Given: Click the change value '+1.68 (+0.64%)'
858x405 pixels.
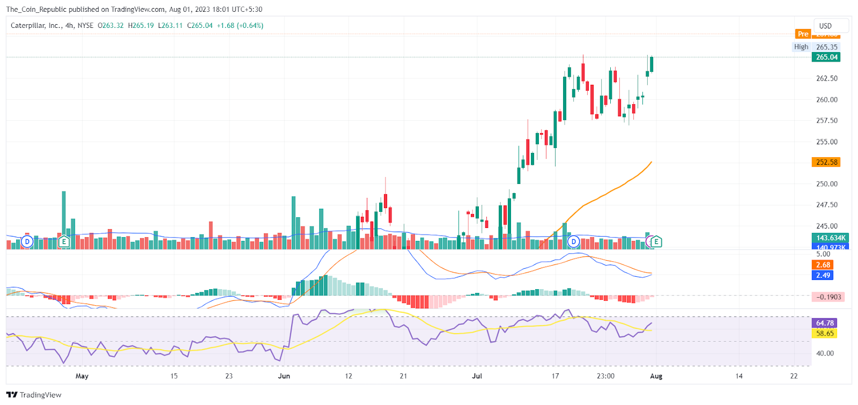Looking at the screenshot, I should pyautogui.click(x=240, y=25).
